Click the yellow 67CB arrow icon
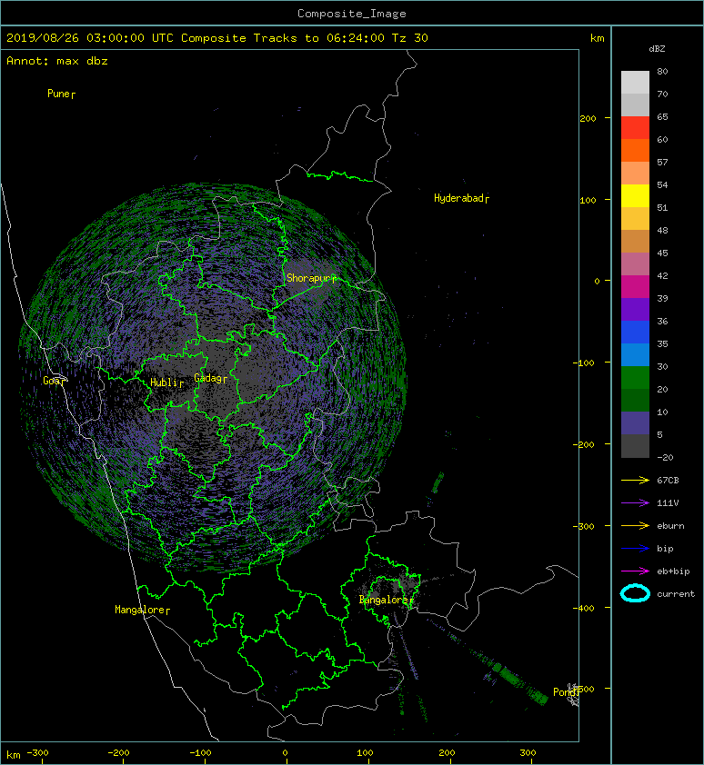 coord(635,481)
